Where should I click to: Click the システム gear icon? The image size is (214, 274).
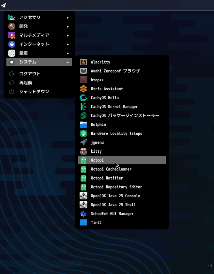(x=12, y=62)
